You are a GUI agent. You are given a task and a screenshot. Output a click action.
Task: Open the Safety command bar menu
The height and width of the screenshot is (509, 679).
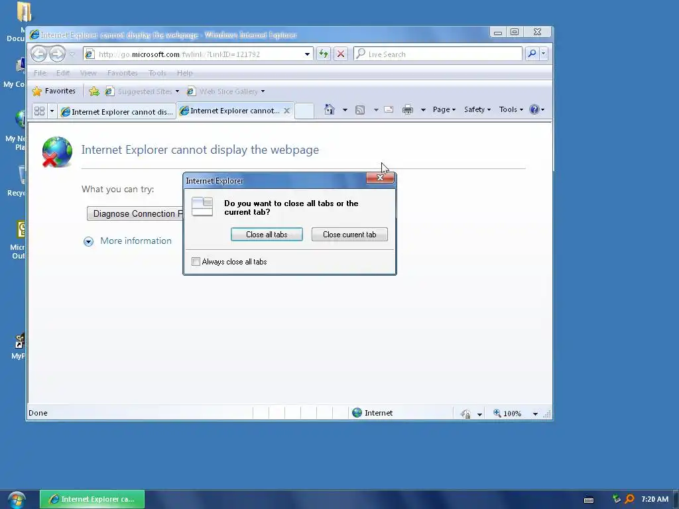[x=477, y=109]
